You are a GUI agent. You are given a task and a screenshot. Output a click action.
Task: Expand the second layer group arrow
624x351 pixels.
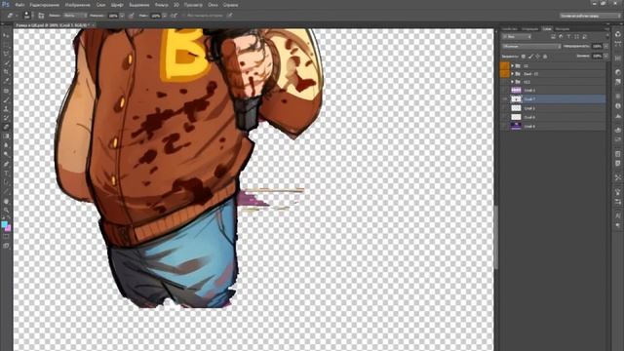(x=512, y=74)
